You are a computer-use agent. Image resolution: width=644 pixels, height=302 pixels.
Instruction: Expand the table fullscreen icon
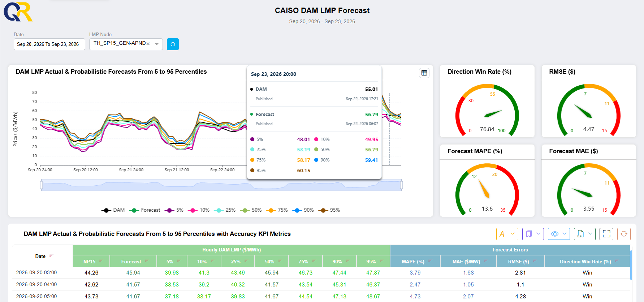click(606, 234)
